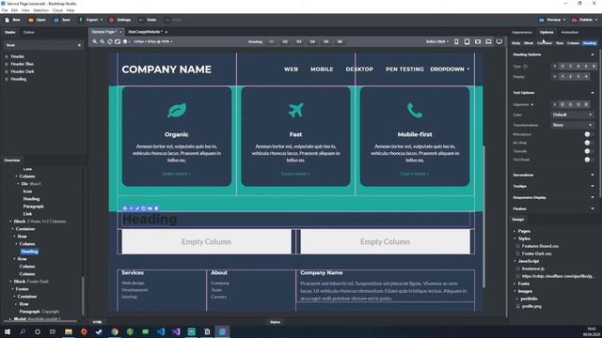Open the Settings gear in main toolbar

pos(111,20)
